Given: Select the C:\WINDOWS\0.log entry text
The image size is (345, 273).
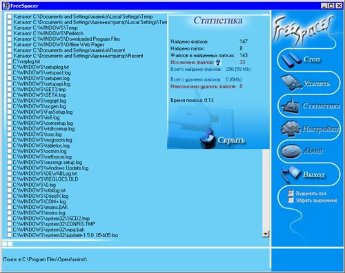Looking at the screenshot, I should click(34, 185).
